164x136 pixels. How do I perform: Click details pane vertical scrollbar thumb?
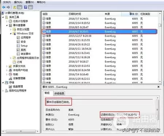(x=157, y=110)
